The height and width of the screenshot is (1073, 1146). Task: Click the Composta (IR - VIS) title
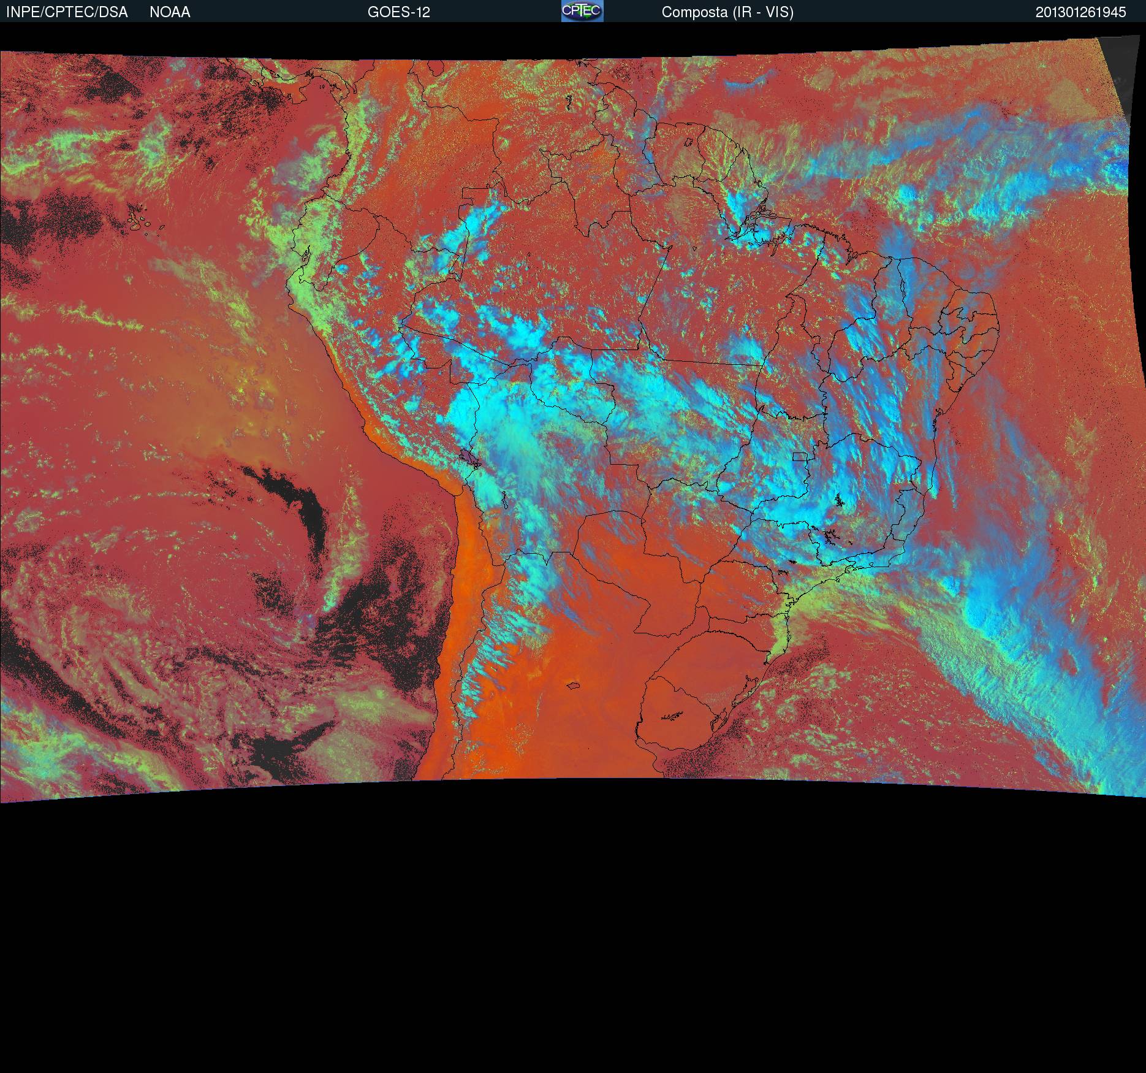pyautogui.click(x=727, y=12)
